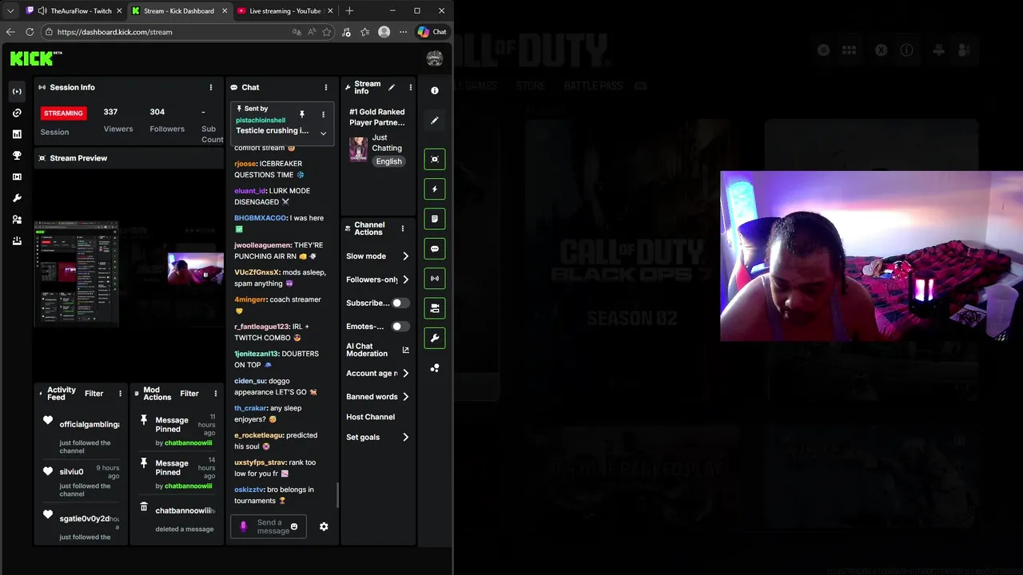Open AI Chat Moderation external link
The width and height of the screenshot is (1023, 575).
click(x=405, y=350)
